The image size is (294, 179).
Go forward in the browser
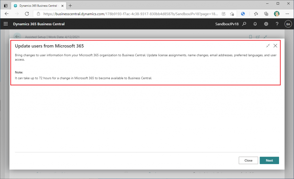[17, 14]
